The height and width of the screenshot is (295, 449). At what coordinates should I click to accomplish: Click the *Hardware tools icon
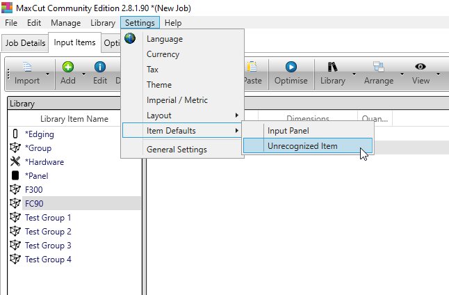15,161
